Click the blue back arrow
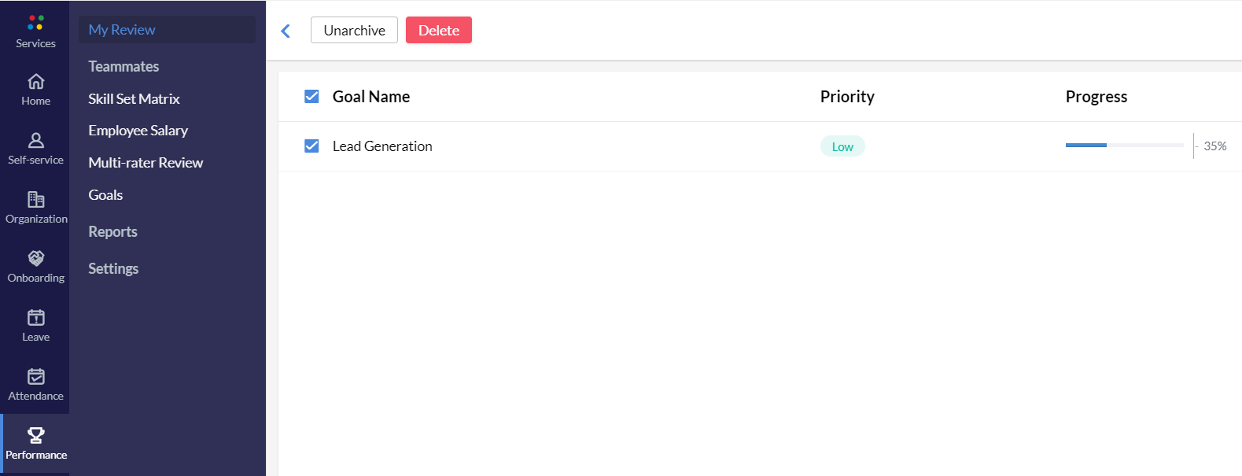 [x=286, y=31]
